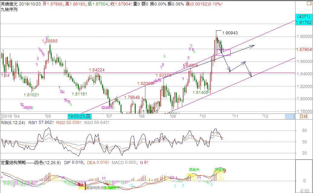Click the 1.80000 price axis label
Viewport: 313px width, 193px height.
(x=304, y=99)
